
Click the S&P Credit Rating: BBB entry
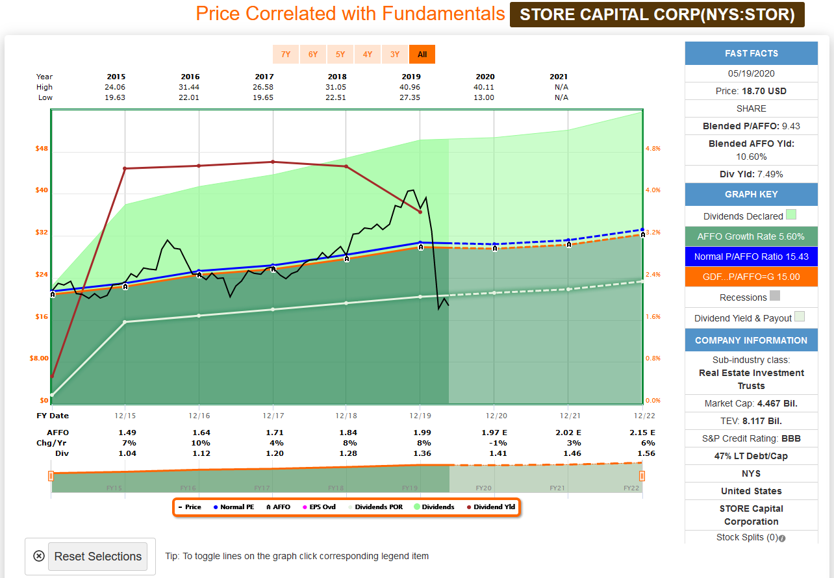pos(751,438)
